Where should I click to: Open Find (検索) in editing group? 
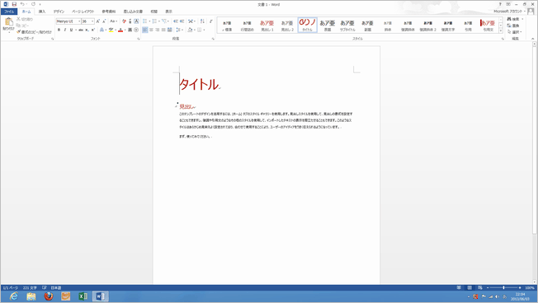(513, 19)
